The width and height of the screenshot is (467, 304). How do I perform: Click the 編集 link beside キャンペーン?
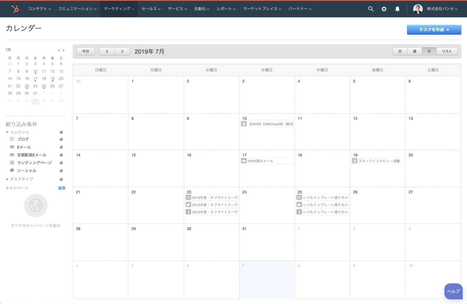[62, 188]
